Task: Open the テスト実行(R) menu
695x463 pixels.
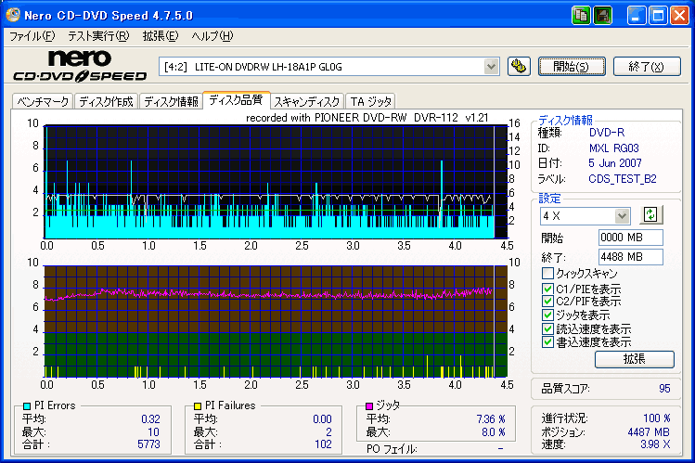Action: tap(98, 36)
